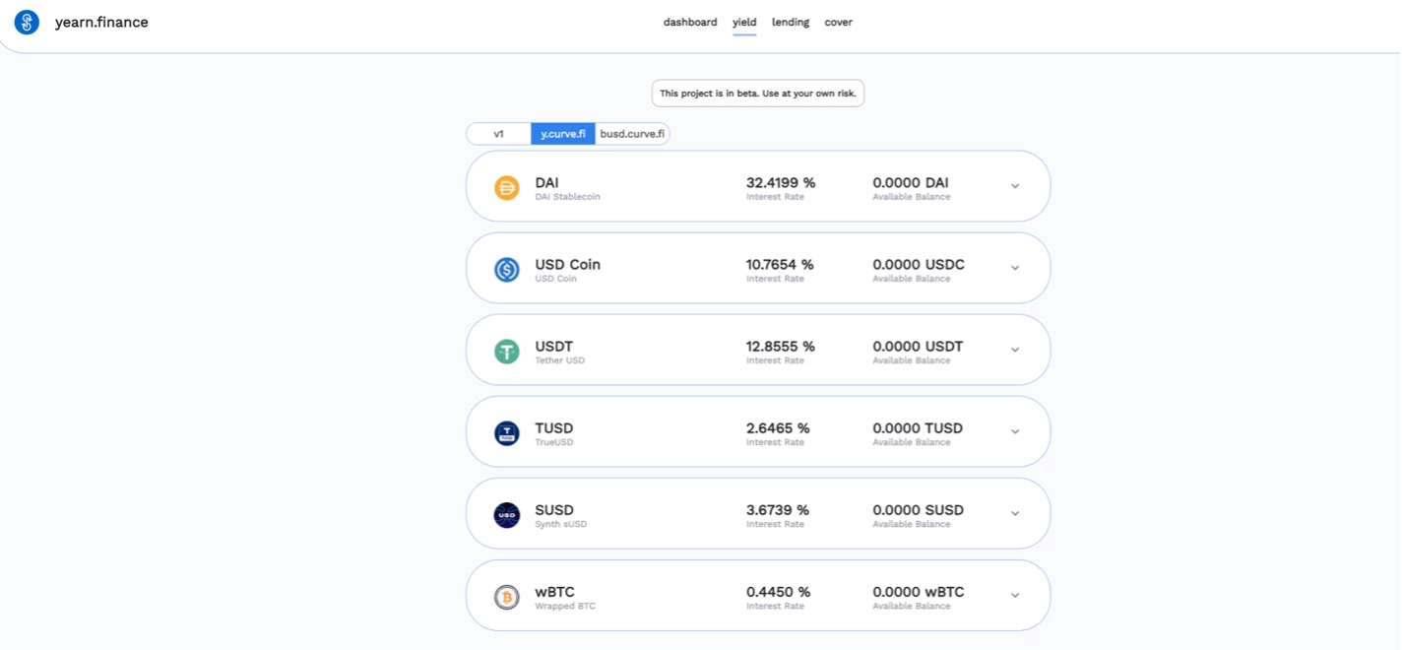Image resolution: width=1404 pixels, height=650 pixels.
Task: Click the Tether USD subtitle
Action: pyautogui.click(x=560, y=360)
